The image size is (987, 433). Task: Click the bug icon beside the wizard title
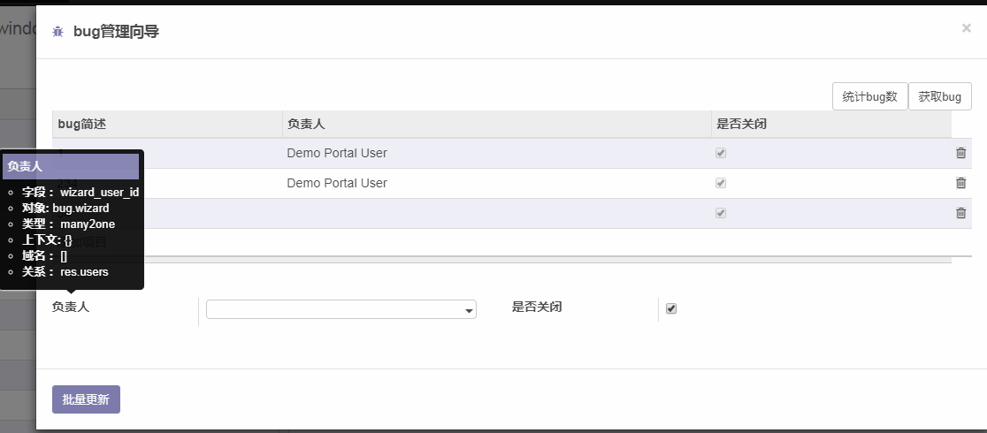[x=57, y=32]
